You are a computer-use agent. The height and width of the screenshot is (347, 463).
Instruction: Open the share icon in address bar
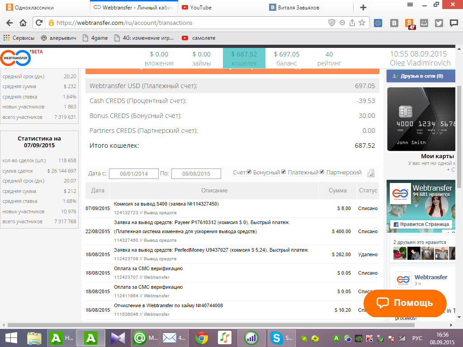(x=352, y=23)
